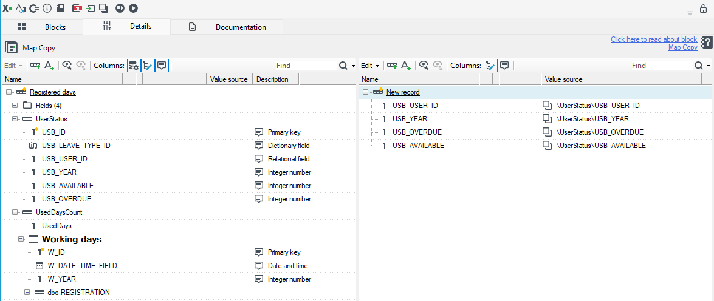
Task: Click the Map Copy block icon
Action: coord(11,47)
